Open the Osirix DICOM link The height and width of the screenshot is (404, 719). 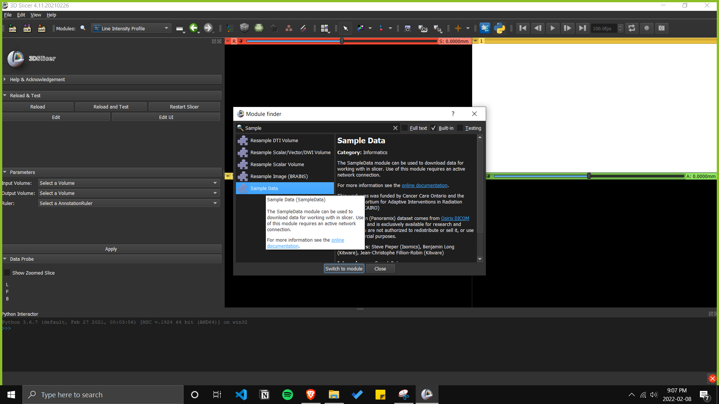point(455,218)
